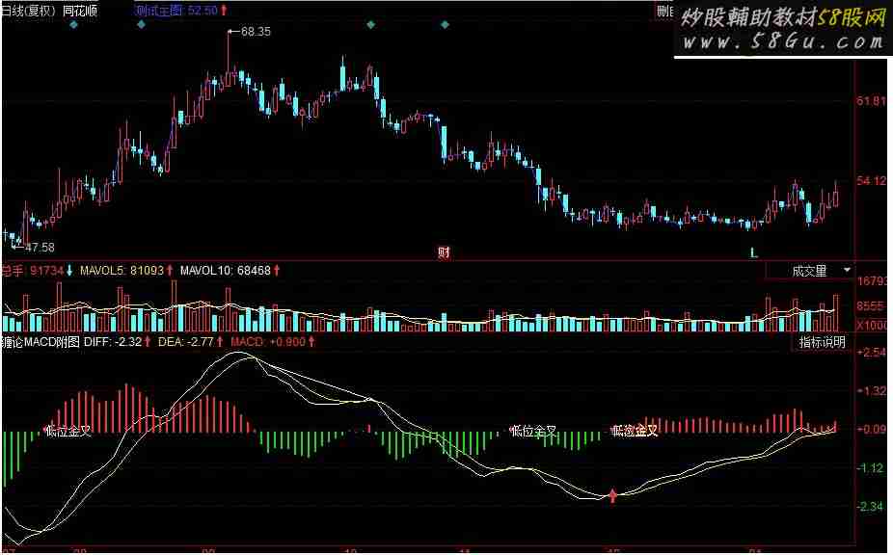Click the 指标说明 button
Viewport: 893px width, 555px height.
(822, 343)
